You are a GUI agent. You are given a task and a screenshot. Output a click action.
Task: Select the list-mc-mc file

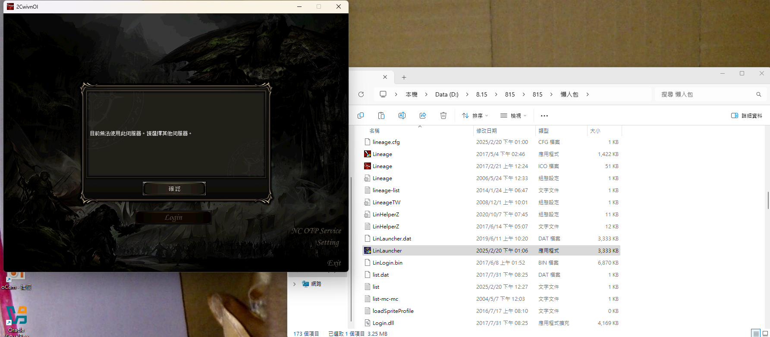point(491,299)
